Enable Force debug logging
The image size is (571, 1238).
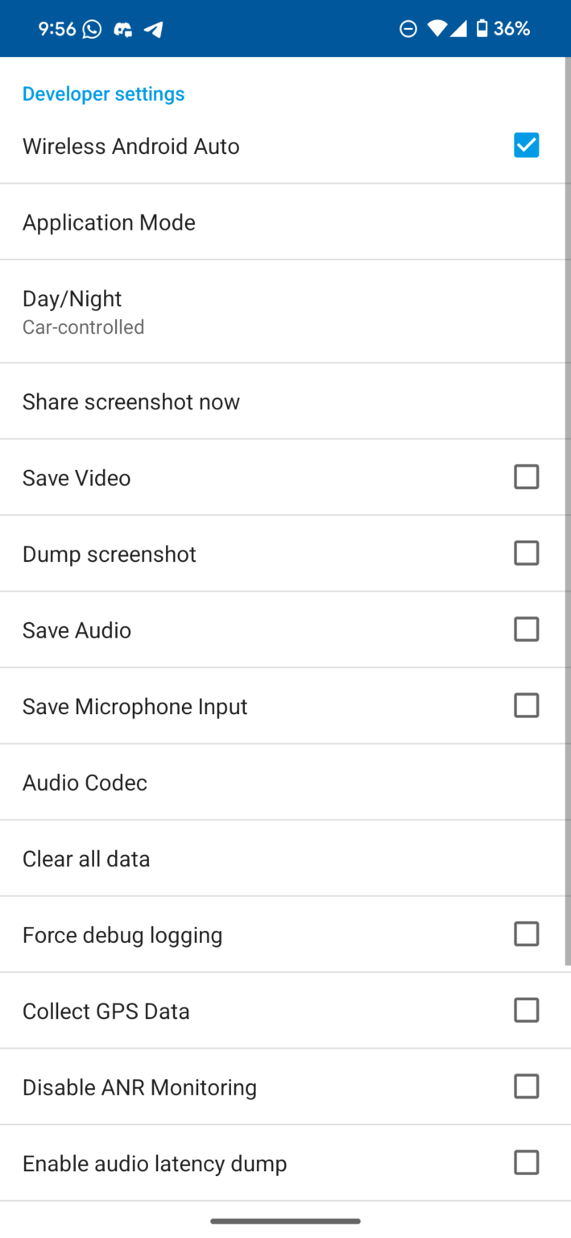tap(526, 933)
